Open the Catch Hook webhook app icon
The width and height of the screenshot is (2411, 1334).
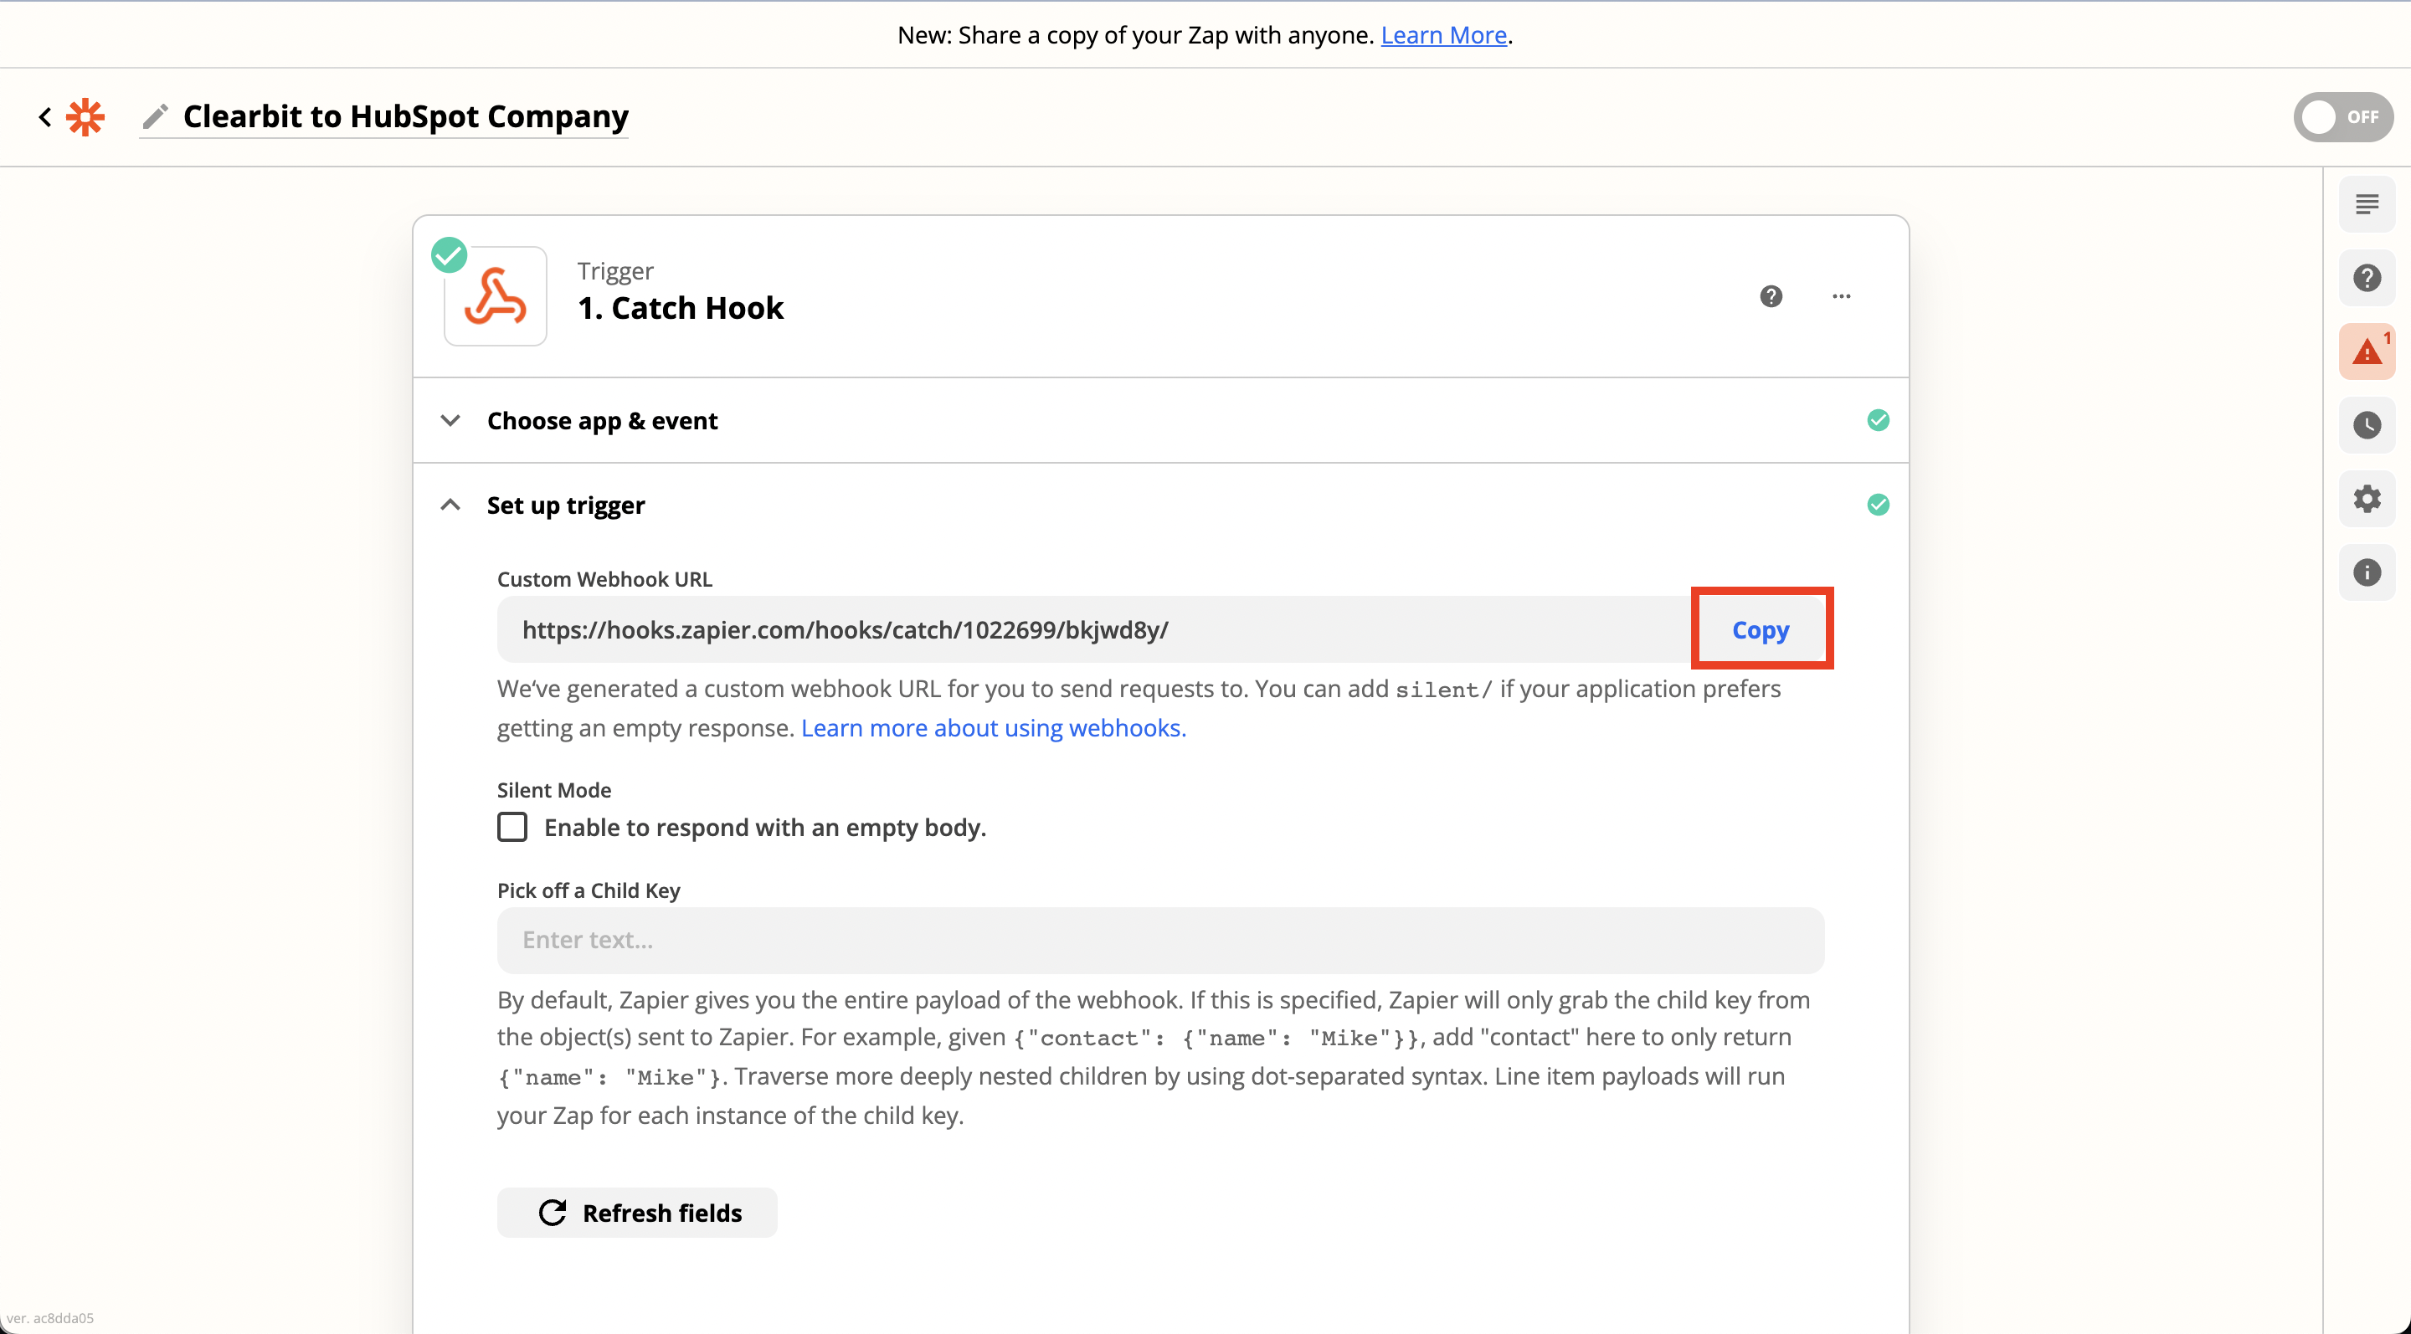pos(495,296)
